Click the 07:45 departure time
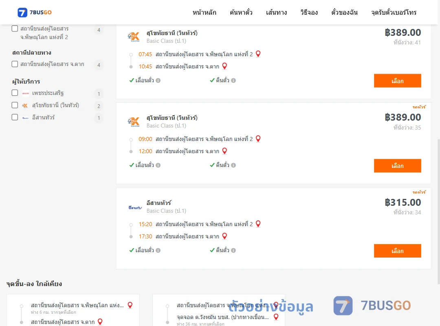 [x=145, y=54]
